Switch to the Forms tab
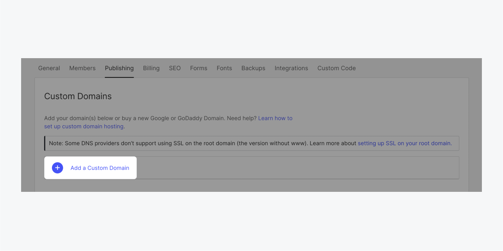Screen dimensions: 503x251 tap(198, 68)
